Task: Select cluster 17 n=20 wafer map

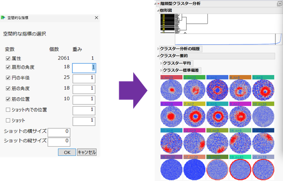Action: pyautogui.click(x=194, y=170)
